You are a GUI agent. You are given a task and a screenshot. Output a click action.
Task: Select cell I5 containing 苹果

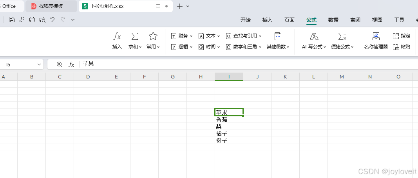(229, 112)
